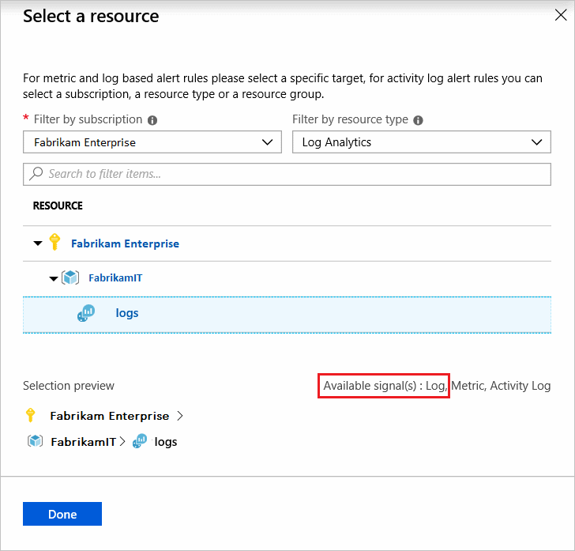
Task: Click the chevron after Fabrikam Enterprise preview
Action: [x=180, y=416]
